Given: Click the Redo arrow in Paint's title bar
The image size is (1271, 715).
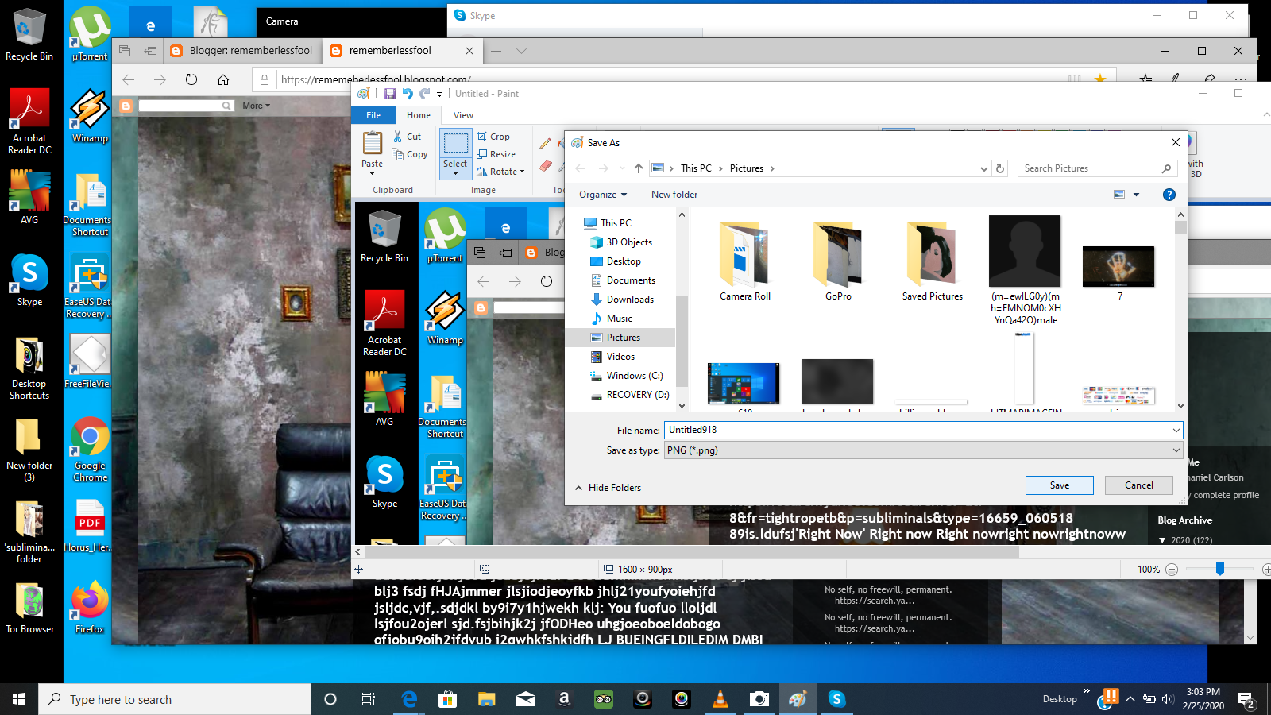Looking at the screenshot, I should tap(425, 94).
